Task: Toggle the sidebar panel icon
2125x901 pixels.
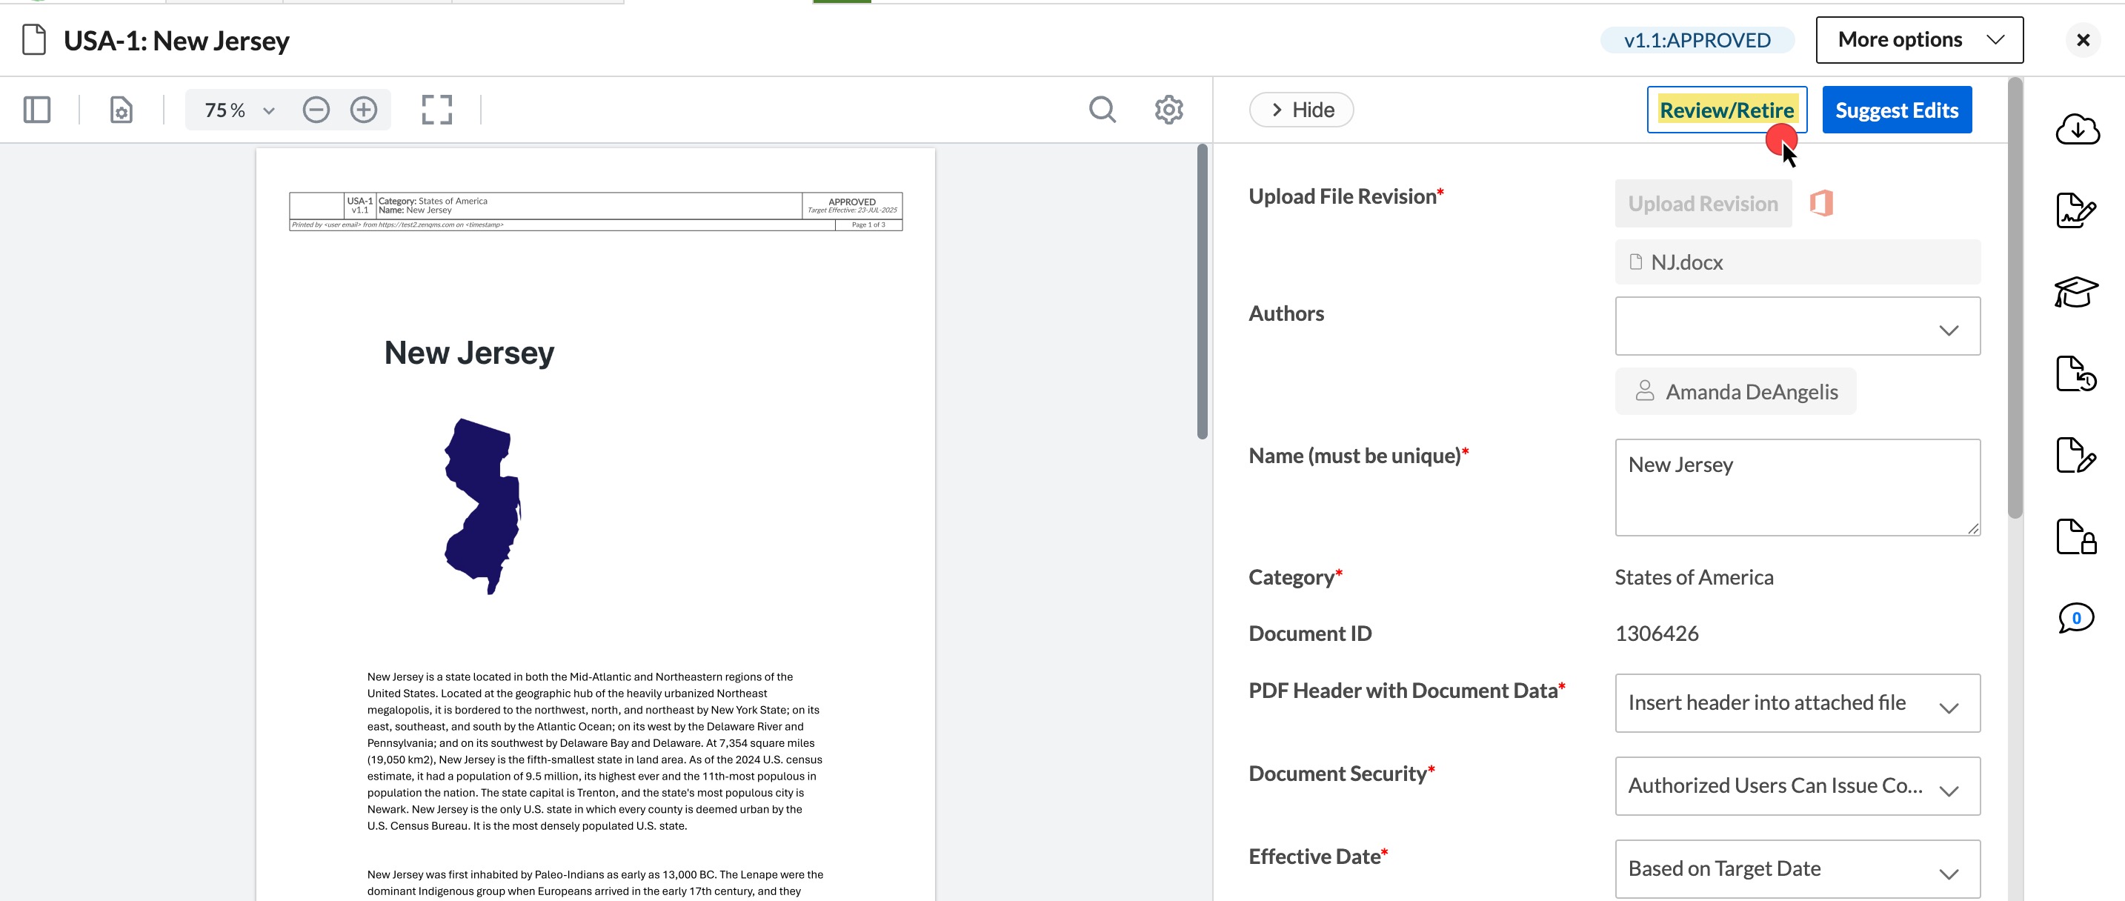Action: (37, 110)
